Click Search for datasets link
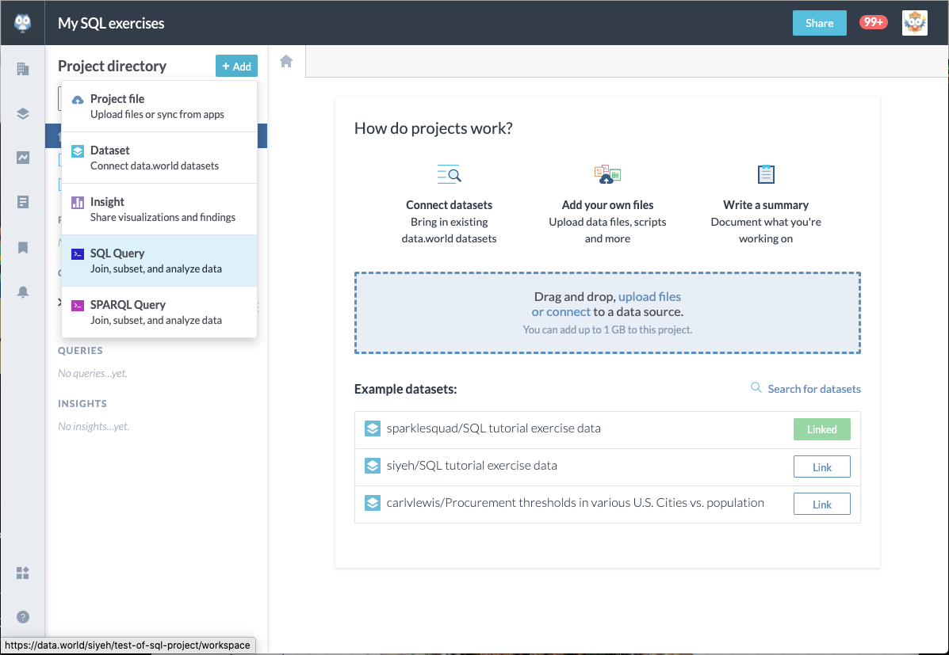 point(814,389)
